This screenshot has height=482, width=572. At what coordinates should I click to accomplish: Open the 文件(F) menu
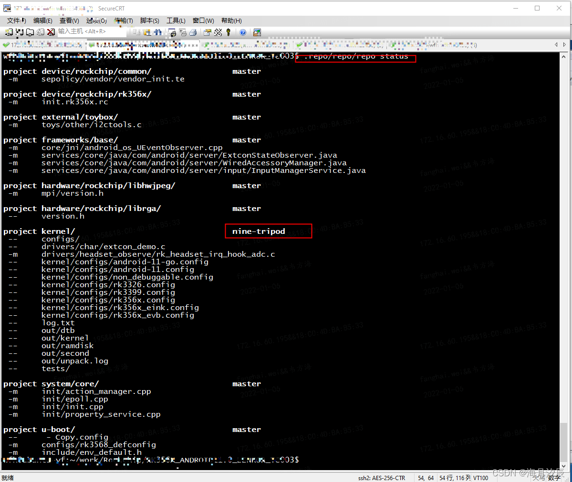point(16,21)
